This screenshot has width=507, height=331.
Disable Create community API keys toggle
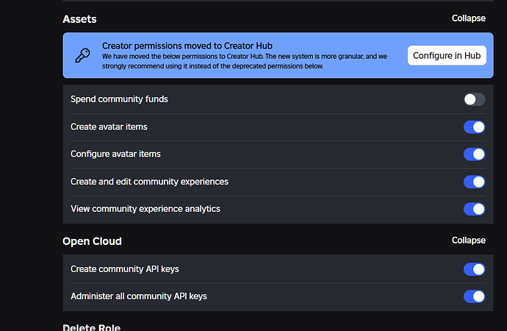pyautogui.click(x=475, y=269)
